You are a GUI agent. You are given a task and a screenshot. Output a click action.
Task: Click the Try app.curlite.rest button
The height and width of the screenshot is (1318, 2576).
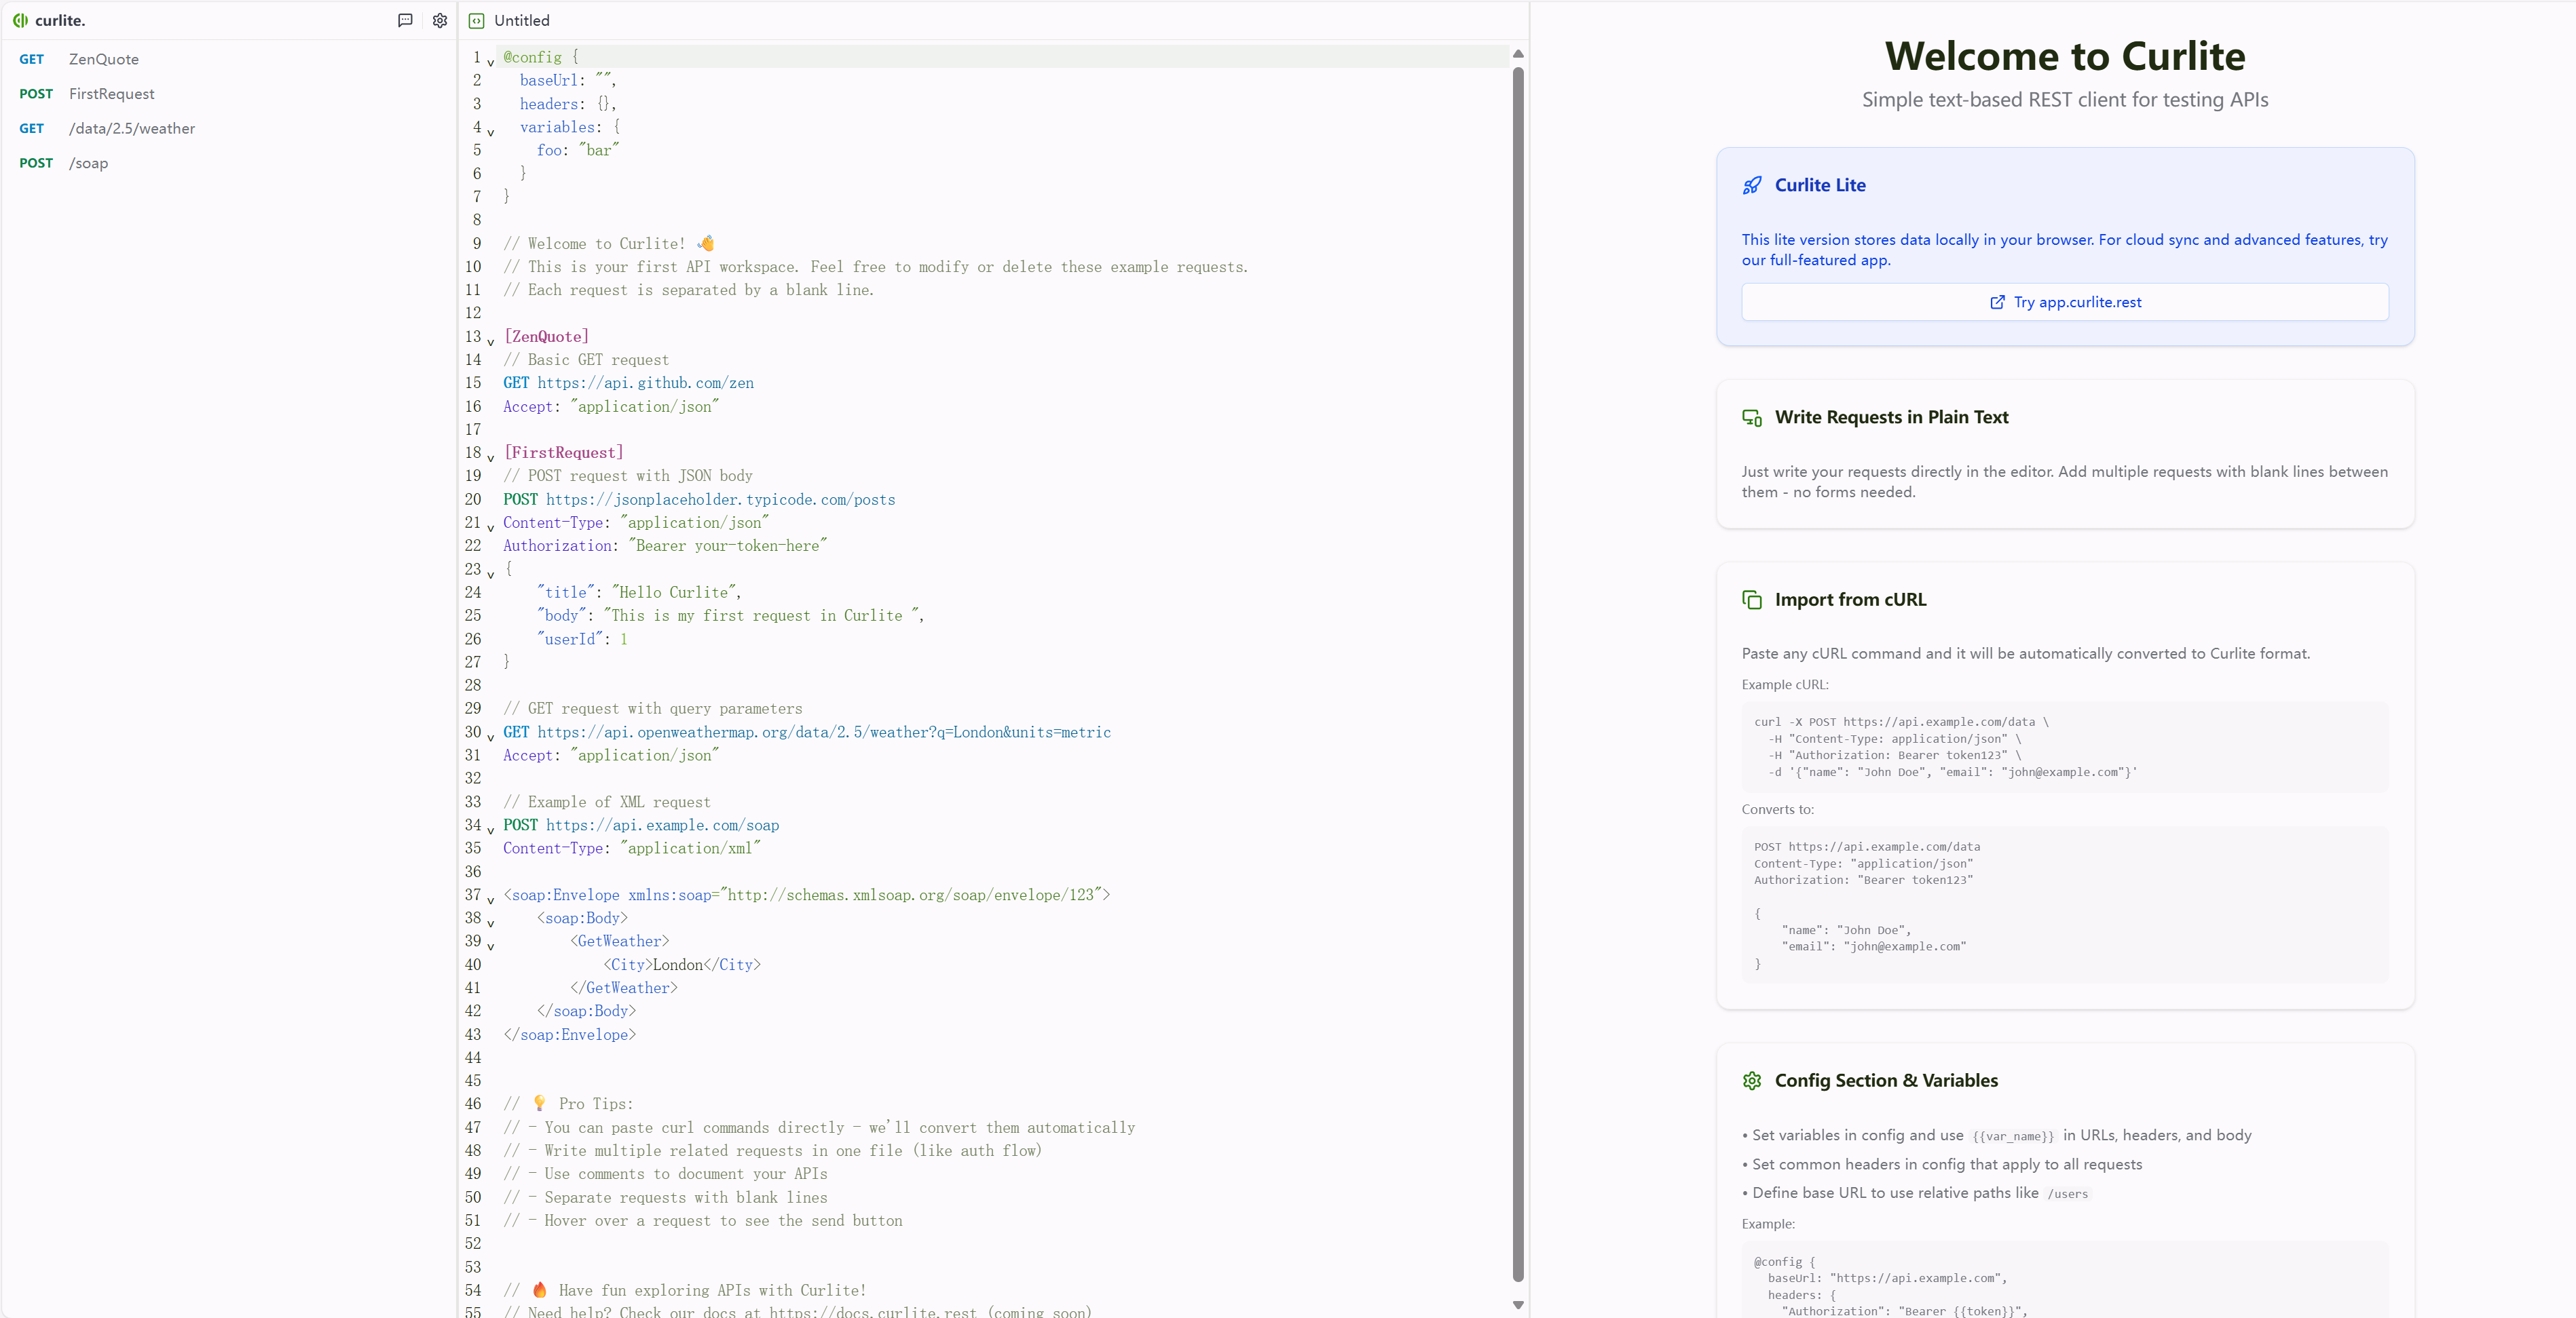point(2065,302)
